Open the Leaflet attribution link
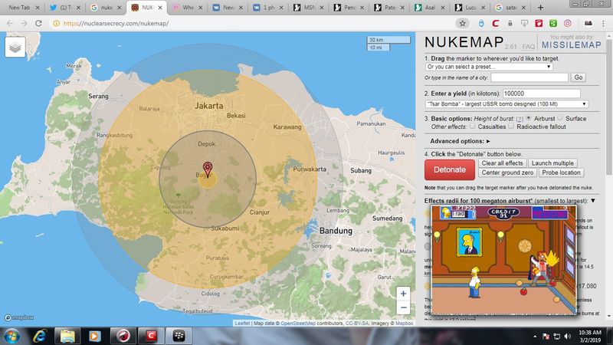The width and height of the screenshot is (613, 345). pyautogui.click(x=242, y=324)
